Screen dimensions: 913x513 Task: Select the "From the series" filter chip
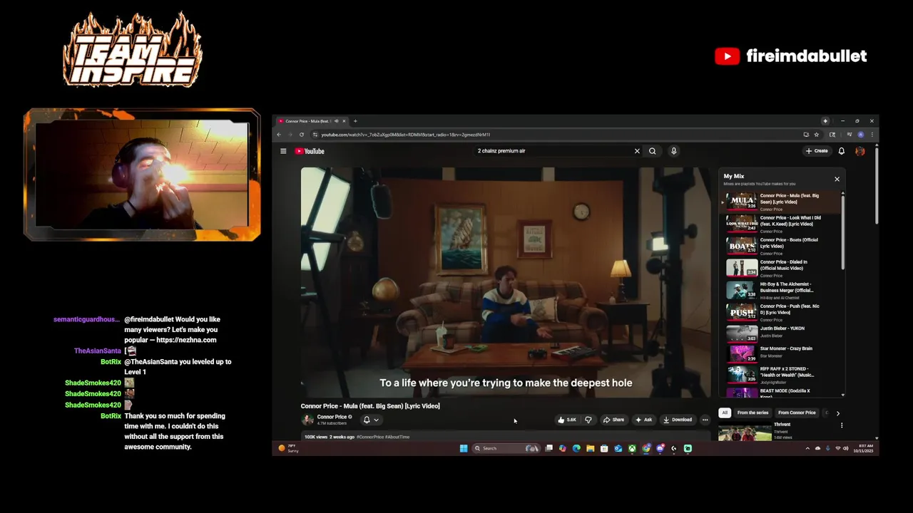click(x=753, y=413)
